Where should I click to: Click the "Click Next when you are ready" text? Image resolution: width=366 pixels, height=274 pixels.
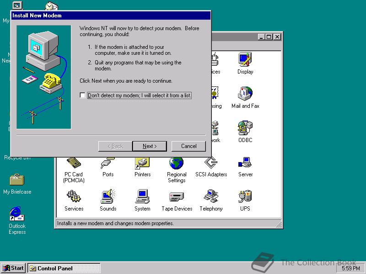click(126, 81)
